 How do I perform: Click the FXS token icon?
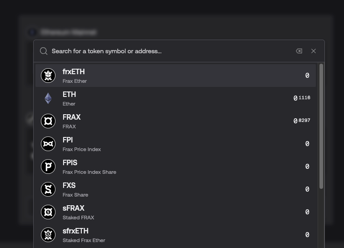(48, 189)
